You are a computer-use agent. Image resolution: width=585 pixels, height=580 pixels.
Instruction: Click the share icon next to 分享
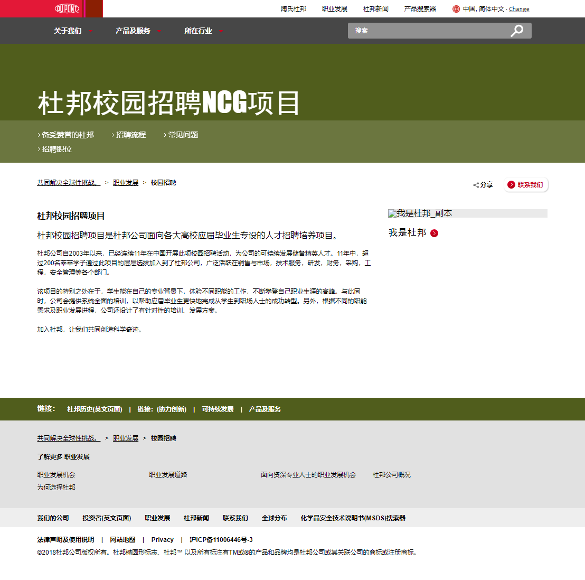pyautogui.click(x=476, y=185)
